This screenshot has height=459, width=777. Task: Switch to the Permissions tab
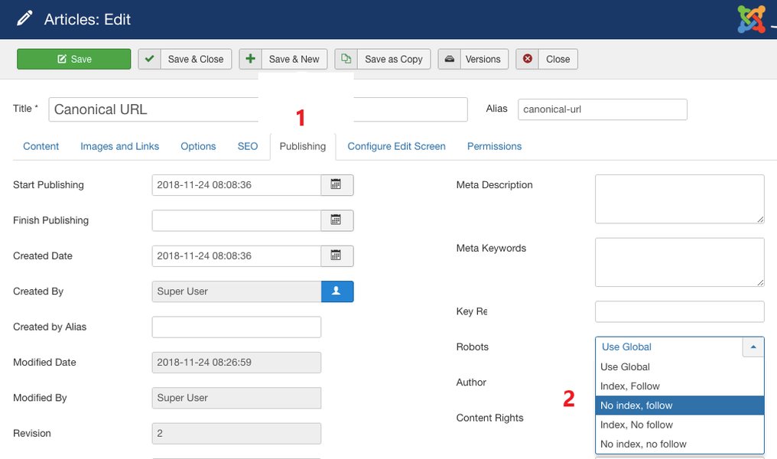[495, 146]
